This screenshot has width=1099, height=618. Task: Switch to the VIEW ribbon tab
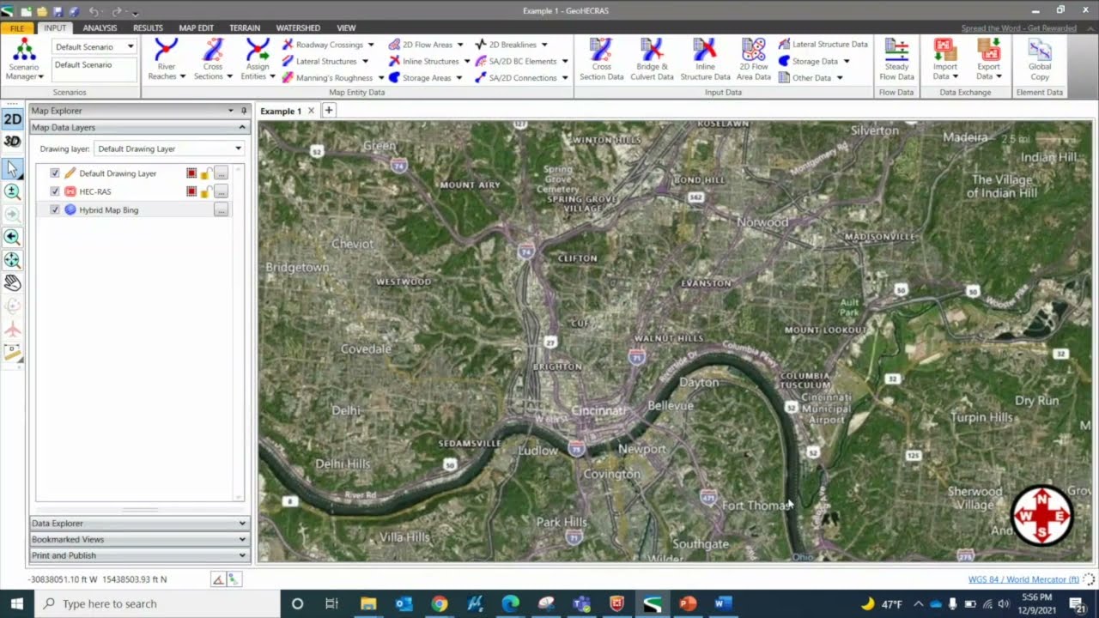click(x=346, y=28)
